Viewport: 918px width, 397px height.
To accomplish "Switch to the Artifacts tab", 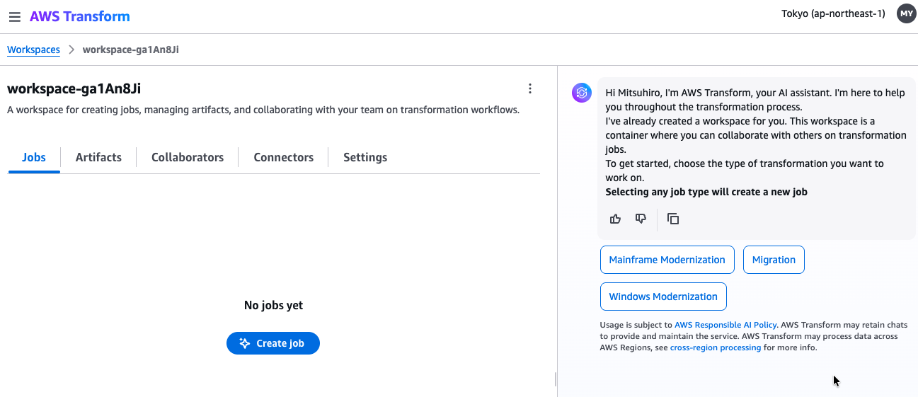I will click(98, 157).
